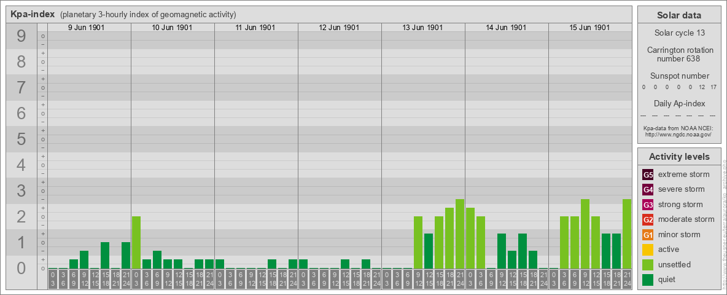Click the 13 Jun 9–12h light green bar
Screen dimensions: 727x295
pos(418,243)
